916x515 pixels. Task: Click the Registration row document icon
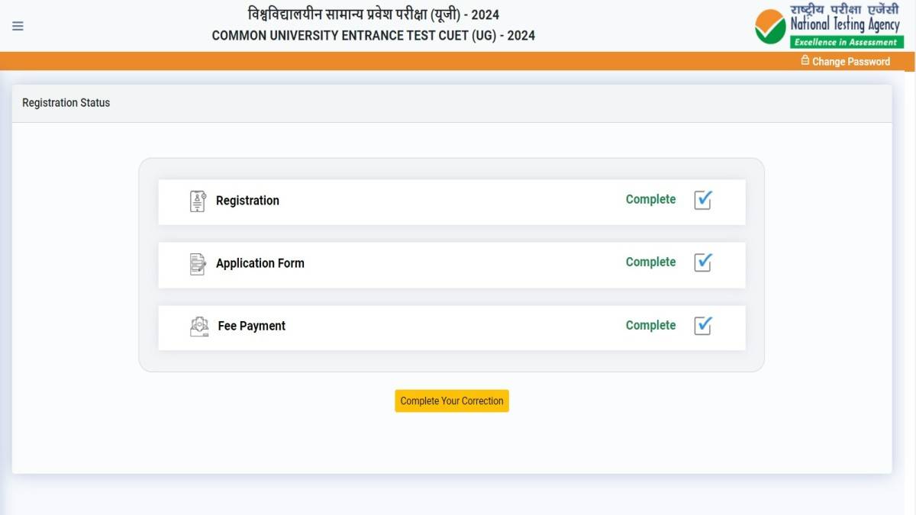198,201
